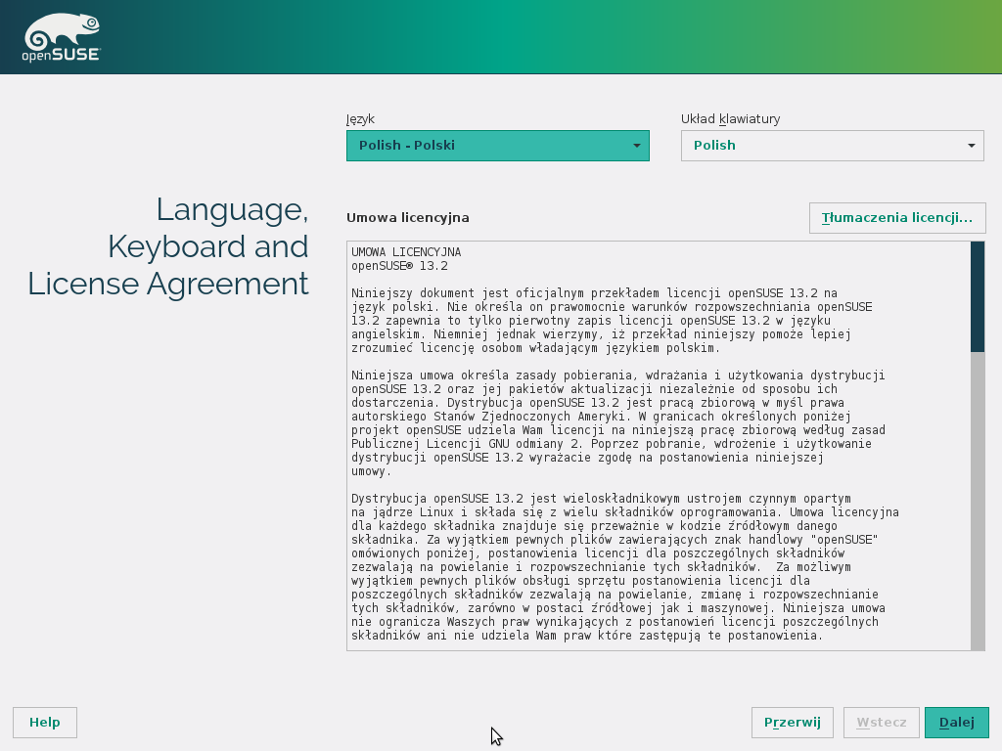This screenshot has height=751, width=1002.
Task: Click the arrow on Polish keyboard dropdown
Action: tap(971, 146)
